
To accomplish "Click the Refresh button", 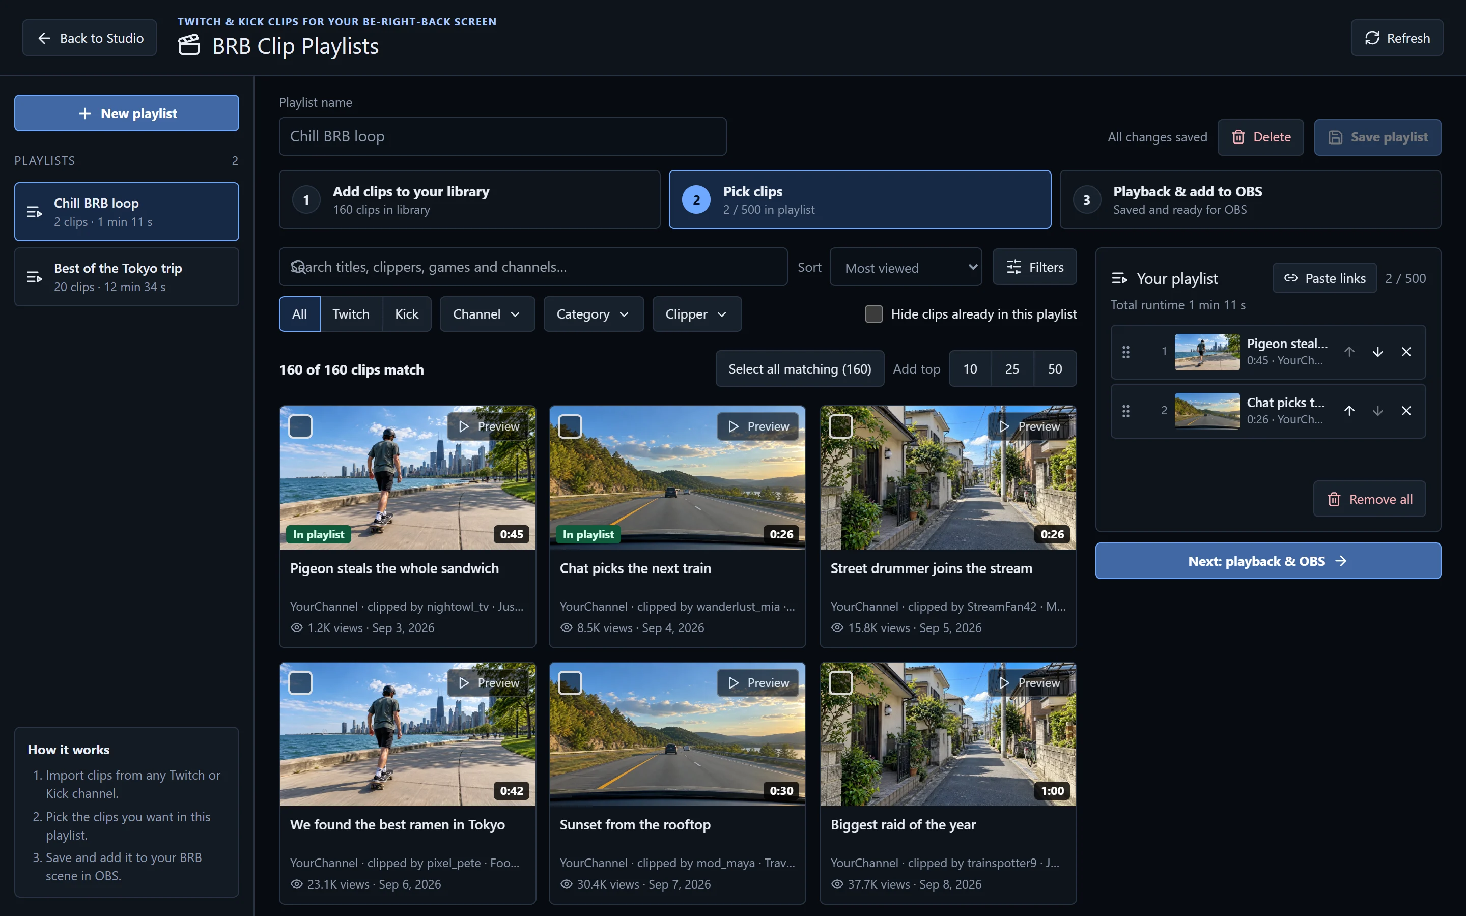I will [x=1396, y=38].
